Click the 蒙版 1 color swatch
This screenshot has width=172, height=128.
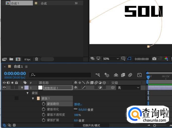[x=38, y=98]
